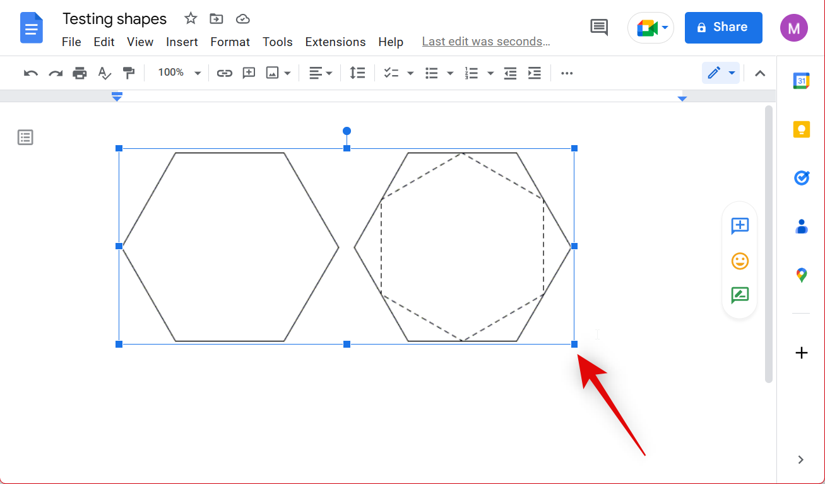Run spelling and grammar check
Image resolution: width=825 pixels, height=484 pixels.
pos(104,73)
